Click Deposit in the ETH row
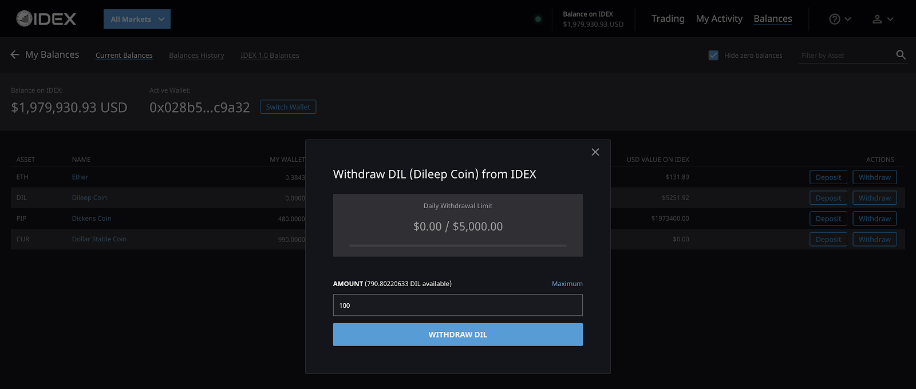 point(828,177)
